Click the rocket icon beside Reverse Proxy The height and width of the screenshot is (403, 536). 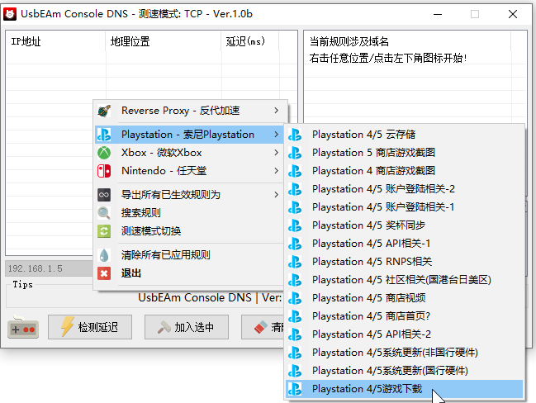[104, 111]
